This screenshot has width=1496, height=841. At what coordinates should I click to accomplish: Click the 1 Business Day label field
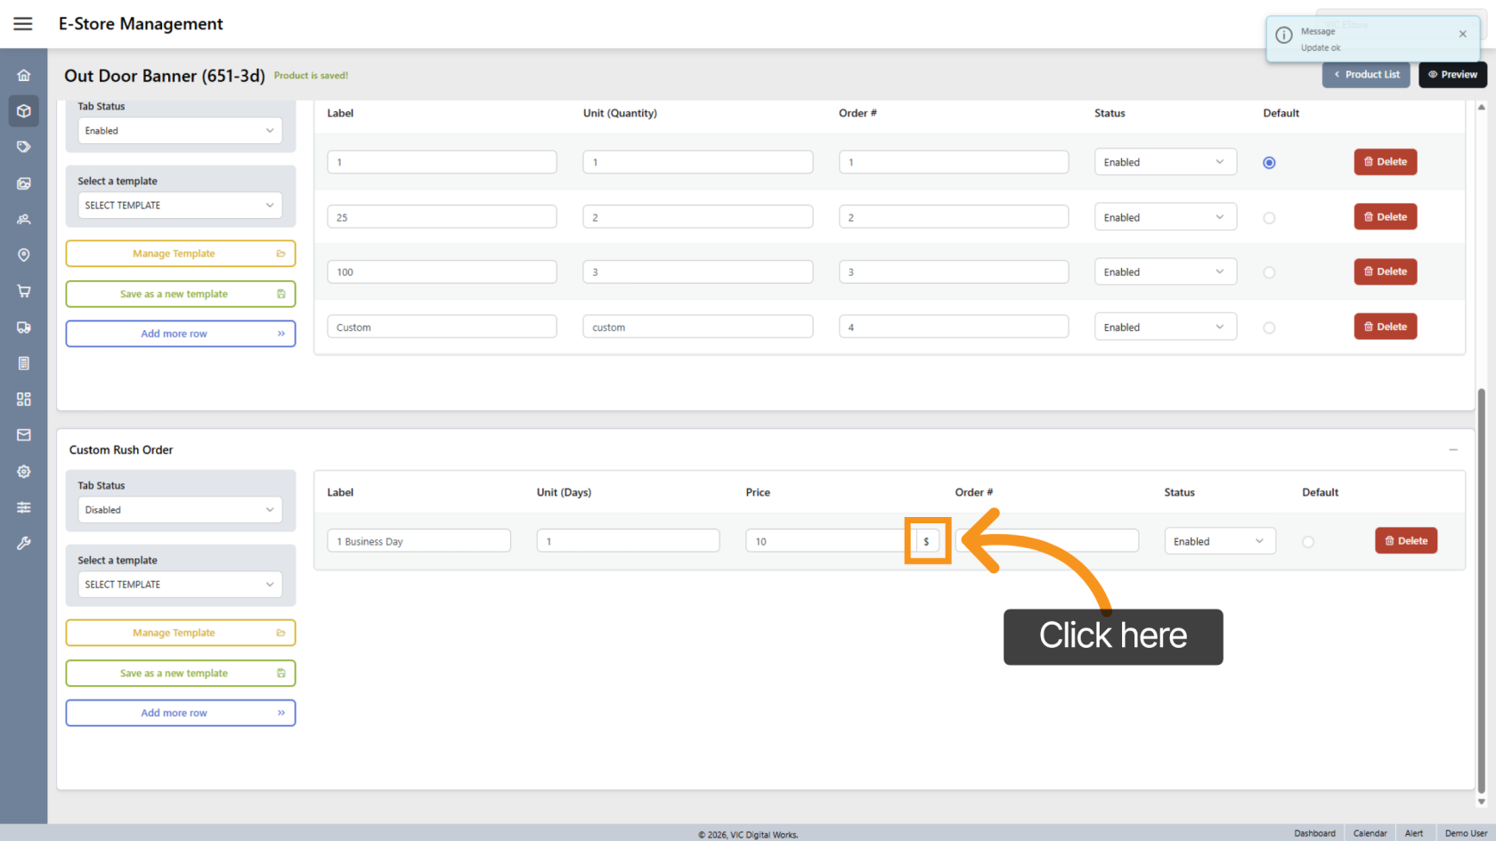pos(419,541)
